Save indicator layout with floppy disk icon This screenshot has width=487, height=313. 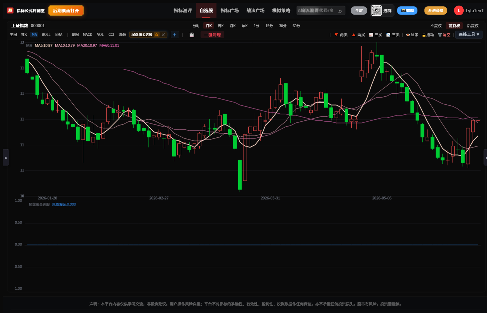[x=192, y=35]
